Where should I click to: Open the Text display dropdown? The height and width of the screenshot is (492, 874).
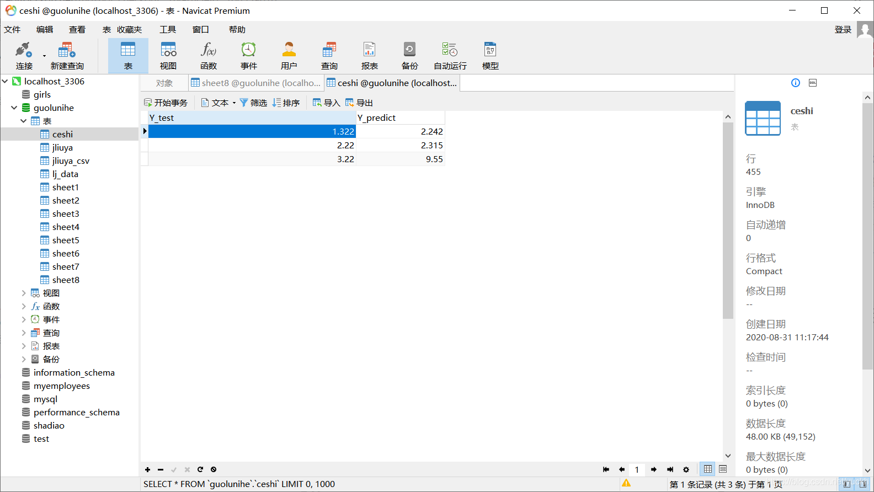point(218,103)
